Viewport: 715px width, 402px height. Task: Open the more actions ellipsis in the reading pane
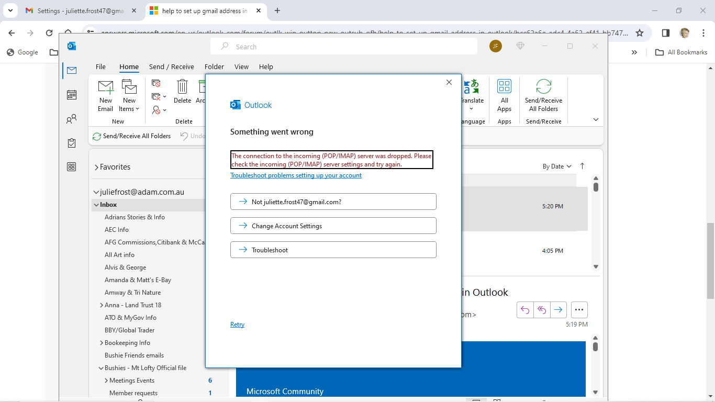[x=579, y=309]
